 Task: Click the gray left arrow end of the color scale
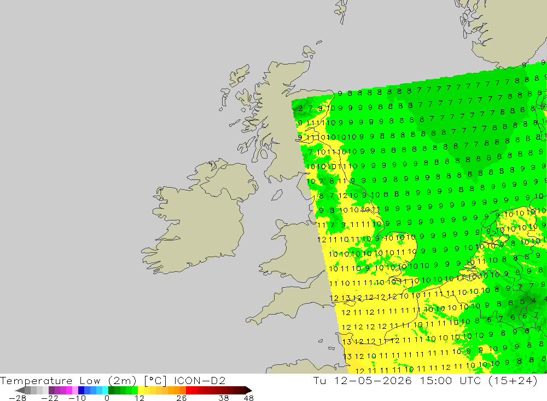(20, 391)
